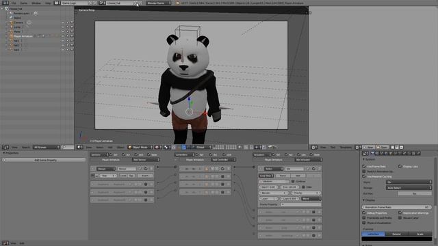Open the Add Controller dropdown
The height and width of the screenshot is (246, 438).
224,160
